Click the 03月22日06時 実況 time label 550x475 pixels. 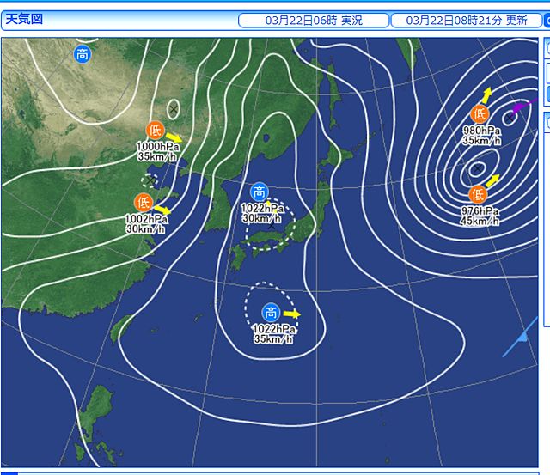[313, 21]
